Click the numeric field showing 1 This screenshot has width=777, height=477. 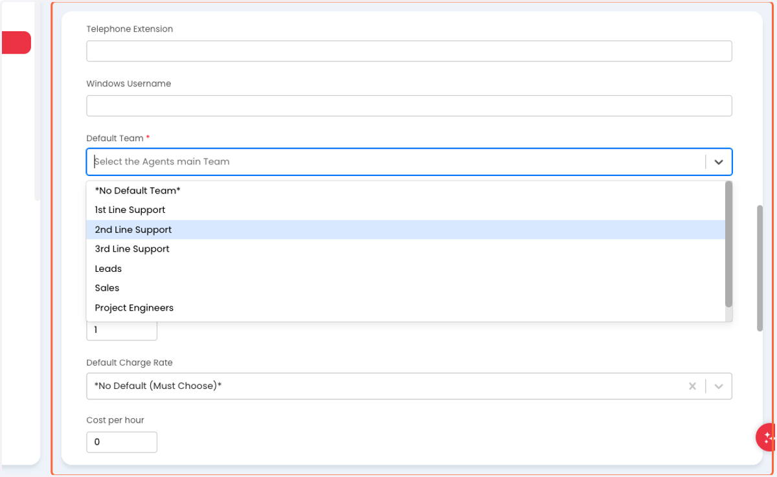(x=122, y=330)
